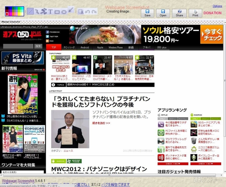The image size is (226, 187).
Task: Click the weekly ASCII magazine cover
Action: point(23,94)
